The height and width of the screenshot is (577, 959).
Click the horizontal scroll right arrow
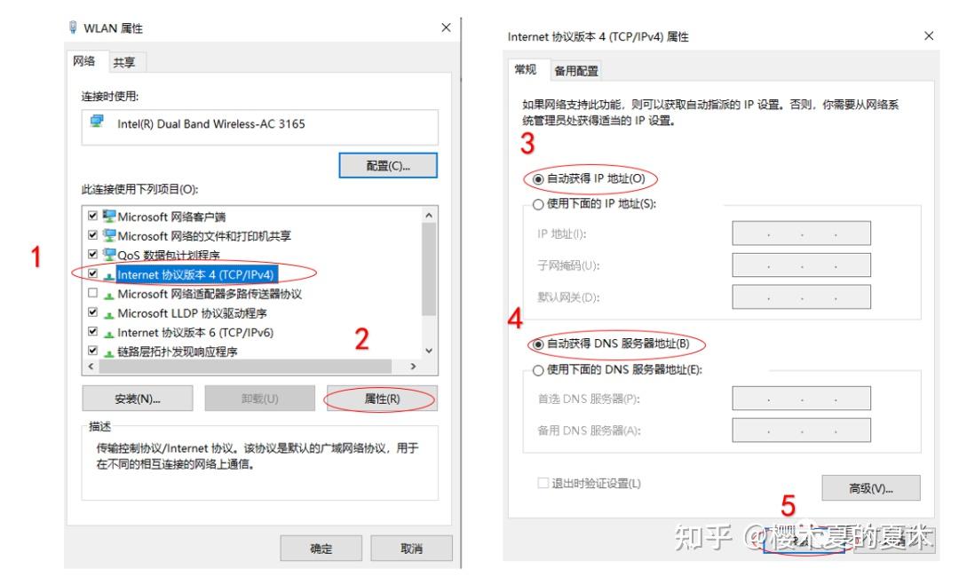pos(414,366)
